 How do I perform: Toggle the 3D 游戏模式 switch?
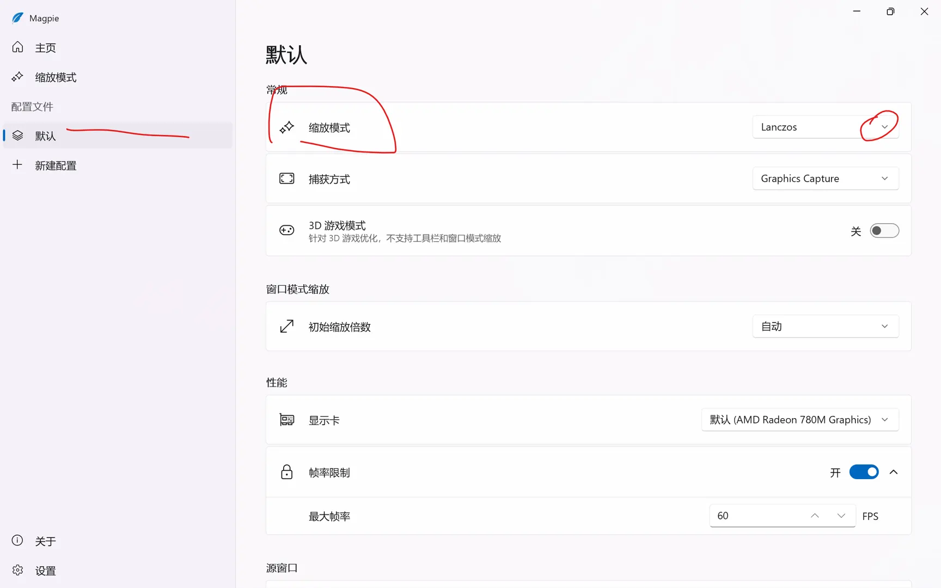click(884, 231)
